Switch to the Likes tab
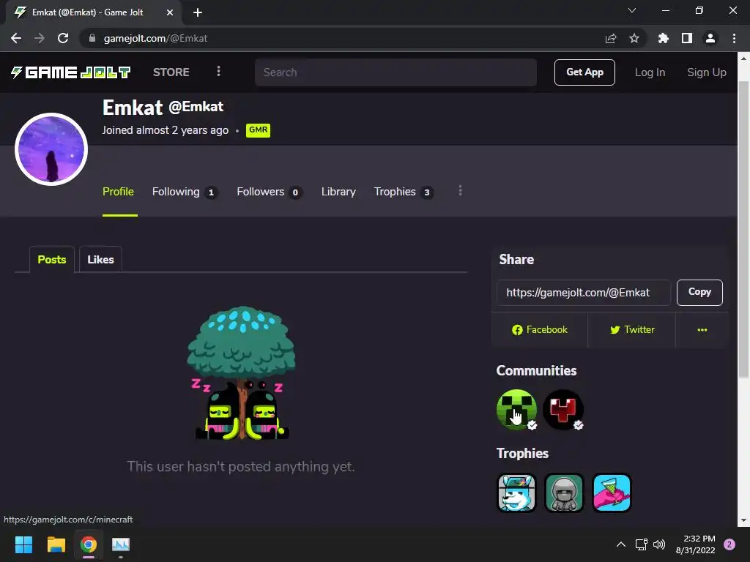This screenshot has height=562, width=750. (100, 260)
